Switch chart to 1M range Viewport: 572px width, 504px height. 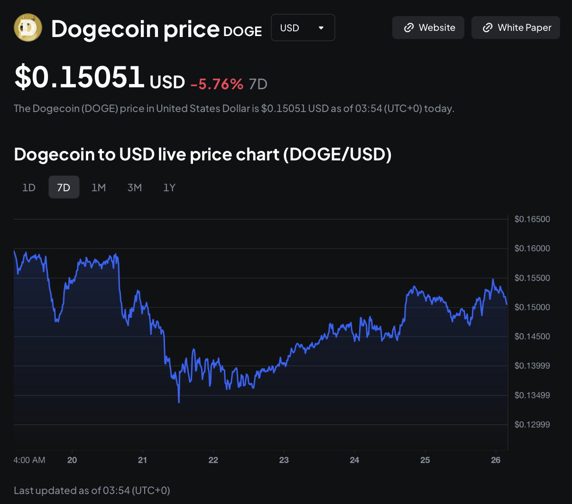(99, 187)
